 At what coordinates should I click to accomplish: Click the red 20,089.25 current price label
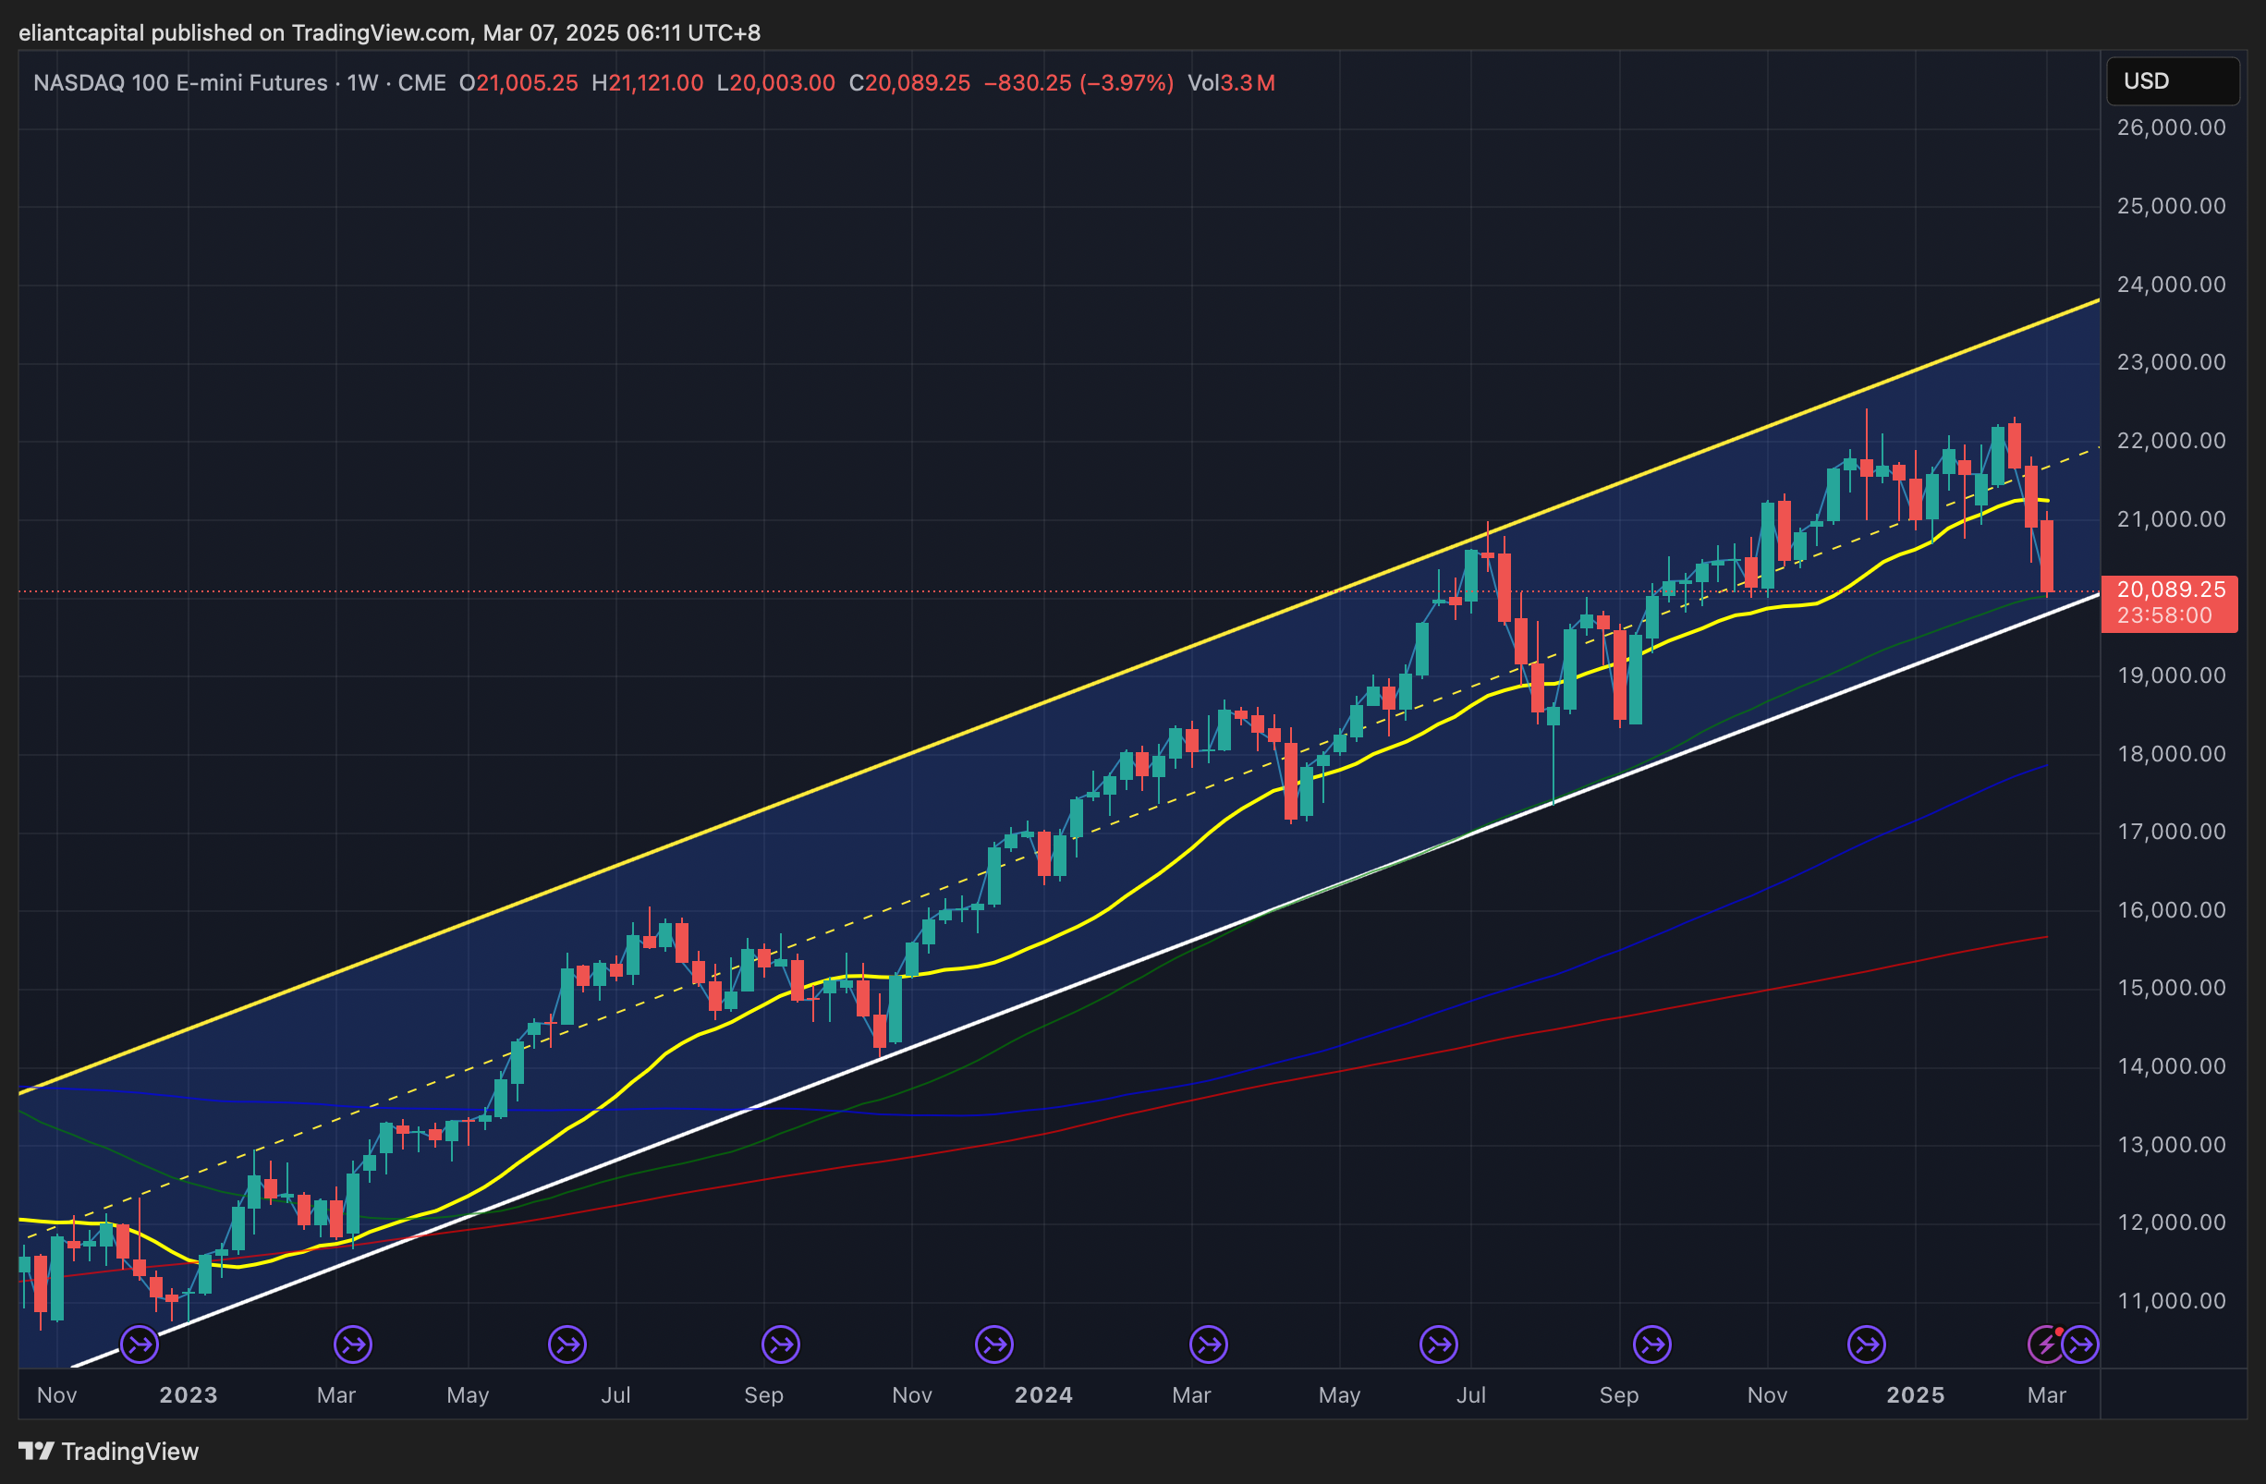[2170, 590]
